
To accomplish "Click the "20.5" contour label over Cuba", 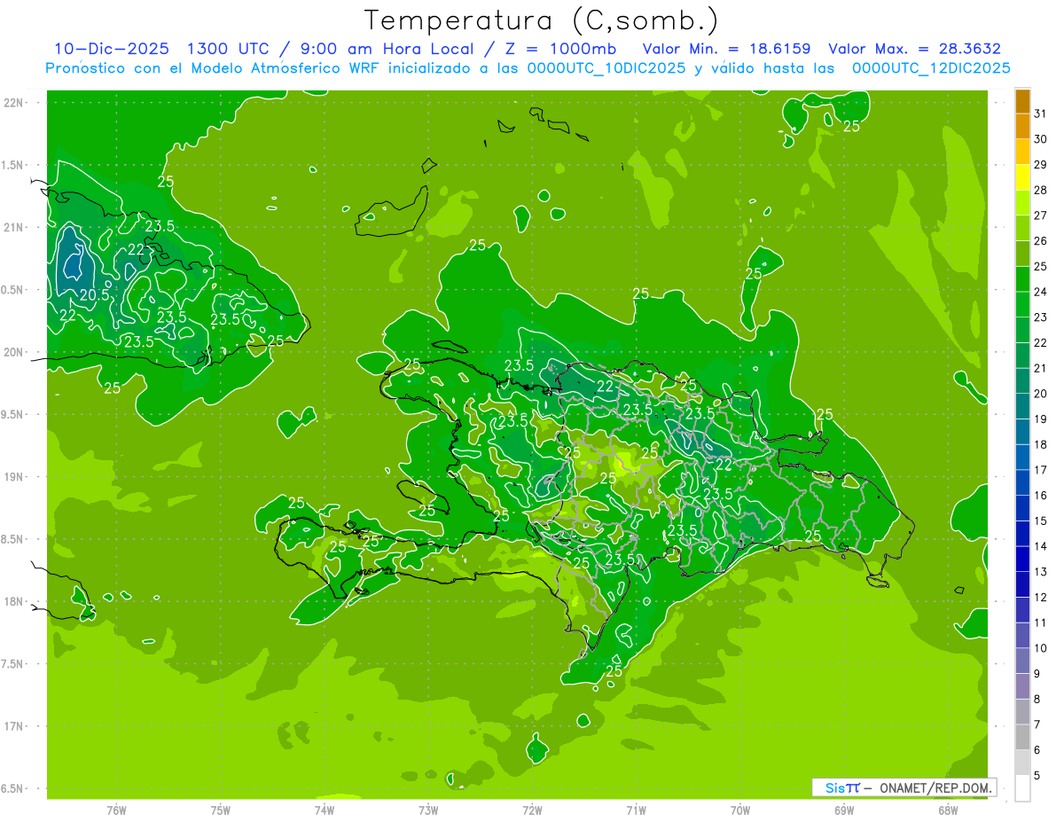I will tap(94, 295).
